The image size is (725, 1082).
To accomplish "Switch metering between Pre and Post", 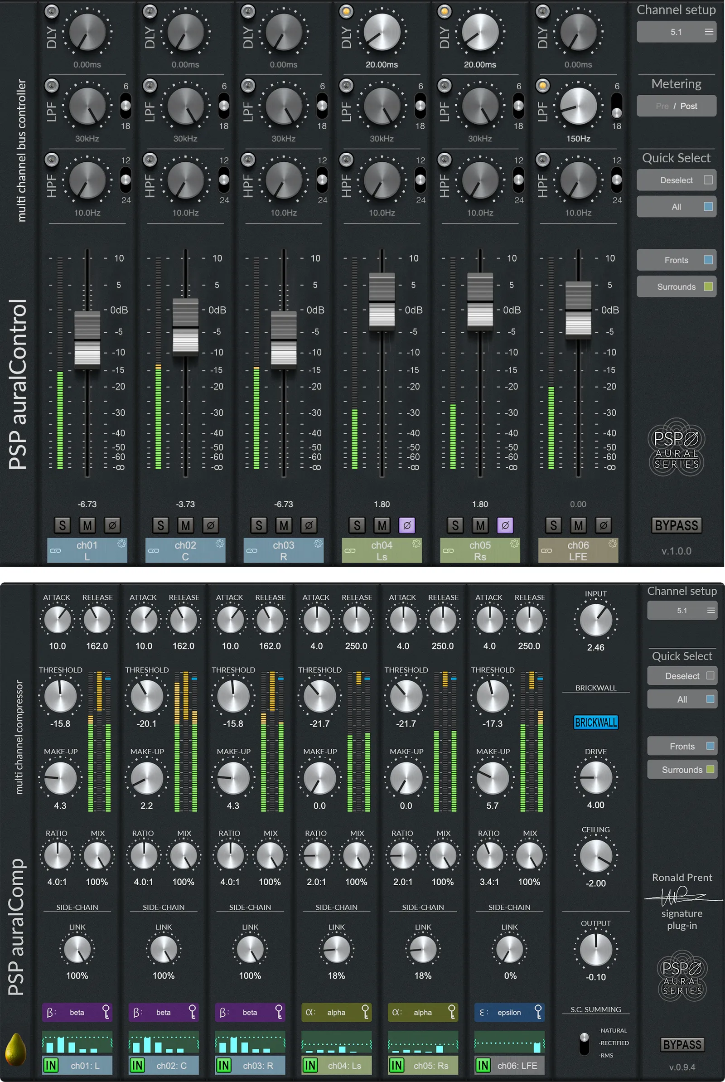I will click(677, 106).
